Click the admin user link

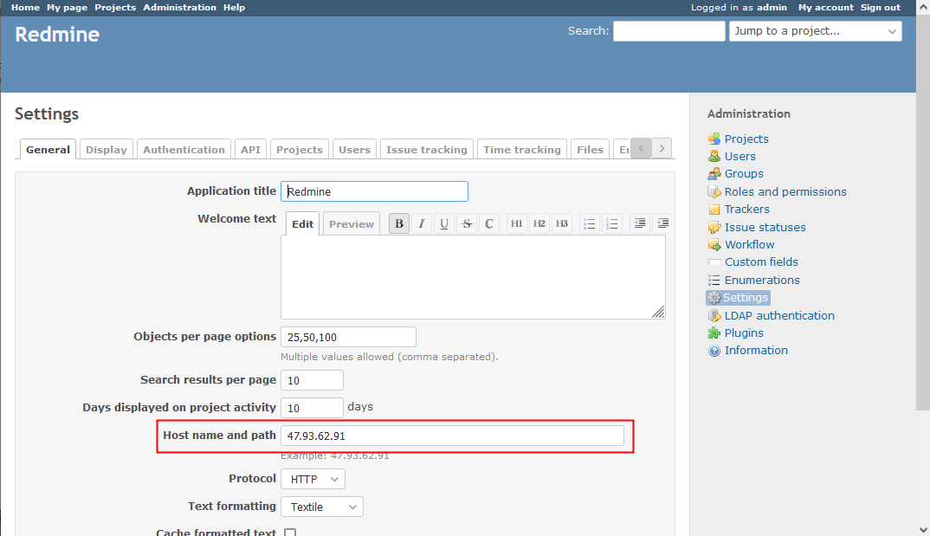point(772,7)
